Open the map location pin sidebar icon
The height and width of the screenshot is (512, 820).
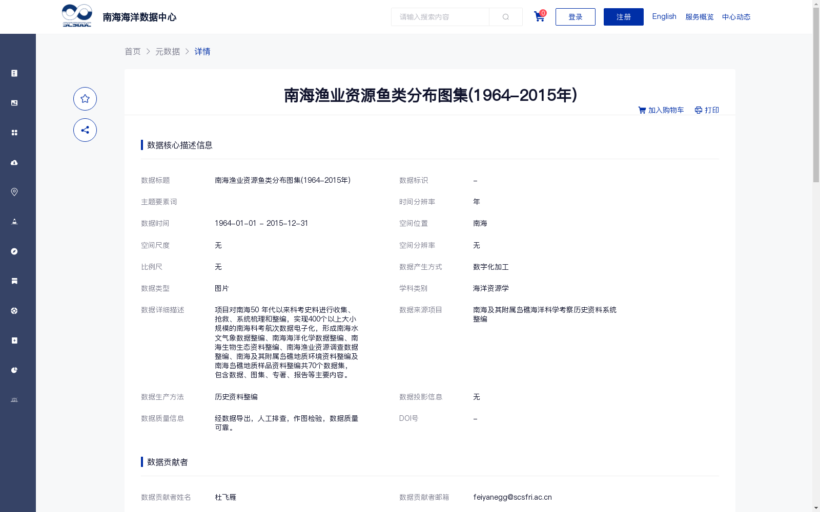[x=14, y=192]
